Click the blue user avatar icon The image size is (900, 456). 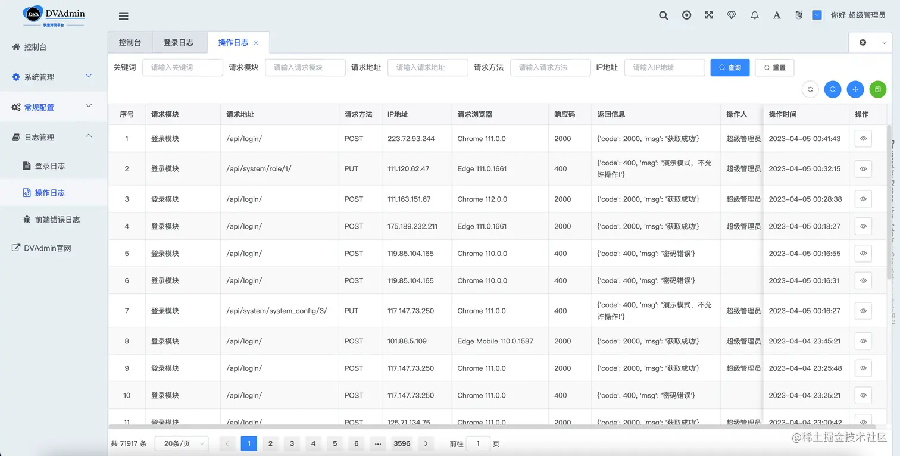[817, 15]
